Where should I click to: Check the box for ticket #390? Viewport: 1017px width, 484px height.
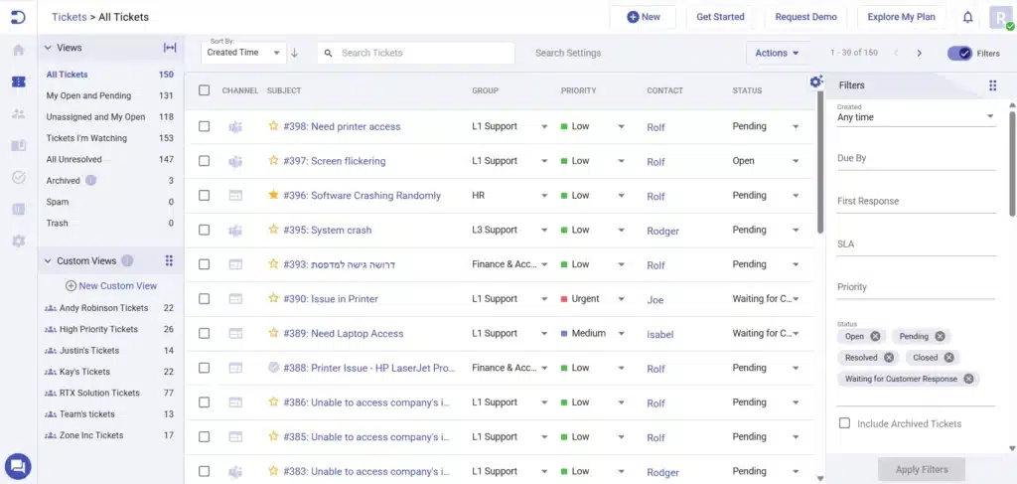click(205, 298)
